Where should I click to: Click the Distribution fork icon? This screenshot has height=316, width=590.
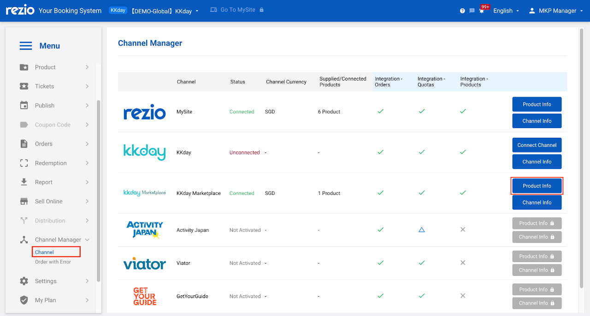(x=24, y=221)
